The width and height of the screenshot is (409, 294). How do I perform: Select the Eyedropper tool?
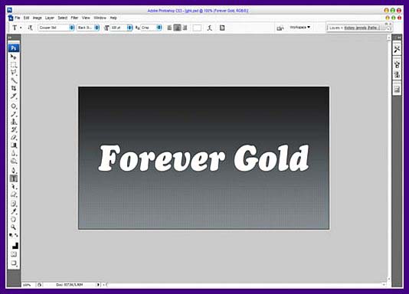point(13,211)
